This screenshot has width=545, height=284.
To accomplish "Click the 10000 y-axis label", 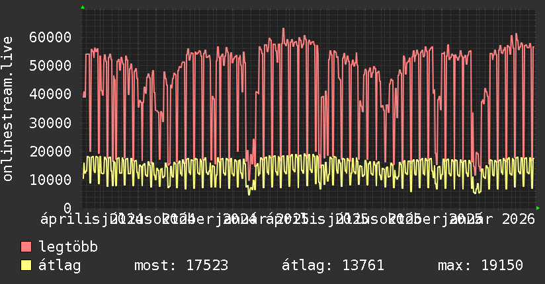I will tap(50, 180).
